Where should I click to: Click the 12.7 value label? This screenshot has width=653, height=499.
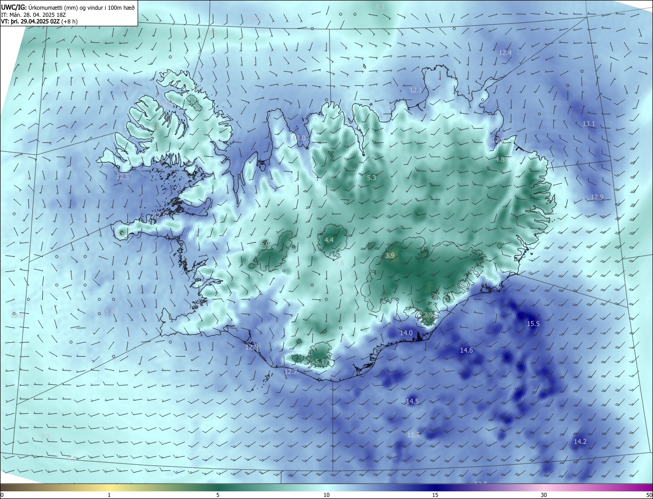(290, 372)
